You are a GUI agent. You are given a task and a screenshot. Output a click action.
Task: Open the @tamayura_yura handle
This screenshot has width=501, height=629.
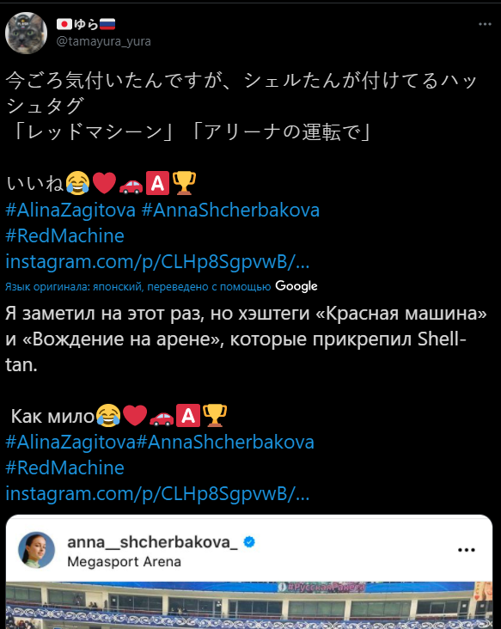click(103, 41)
